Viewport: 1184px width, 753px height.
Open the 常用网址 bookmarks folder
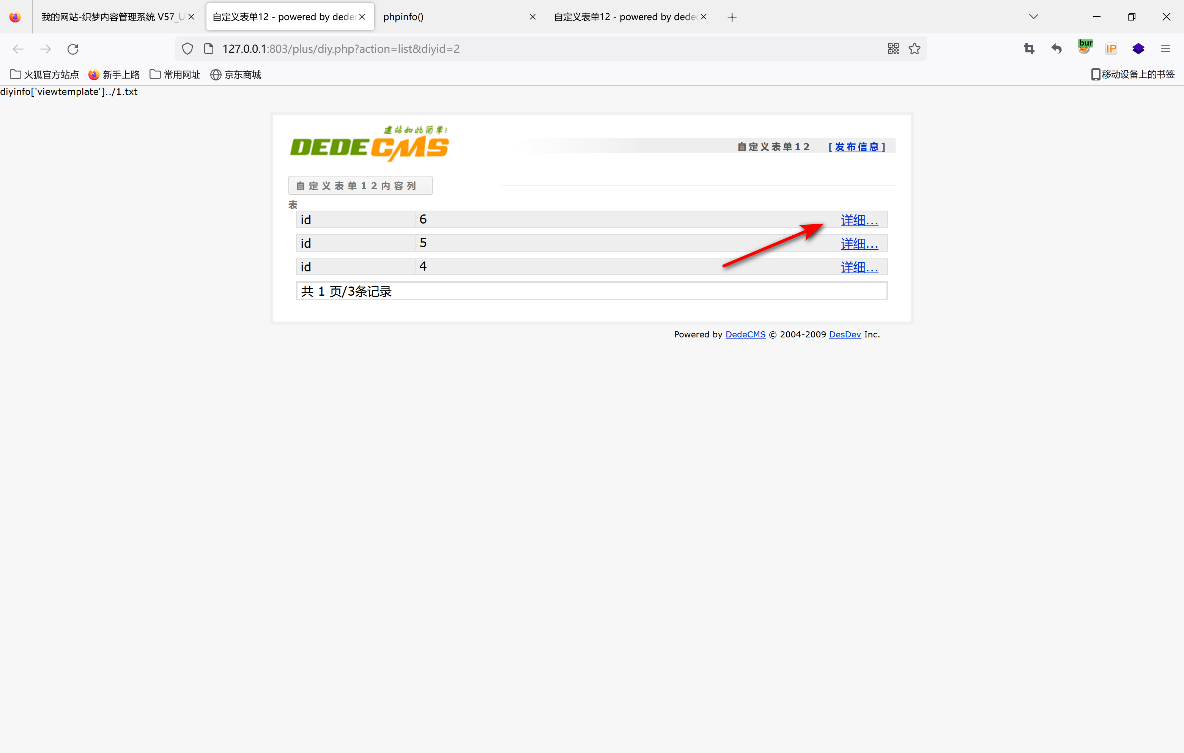click(175, 74)
